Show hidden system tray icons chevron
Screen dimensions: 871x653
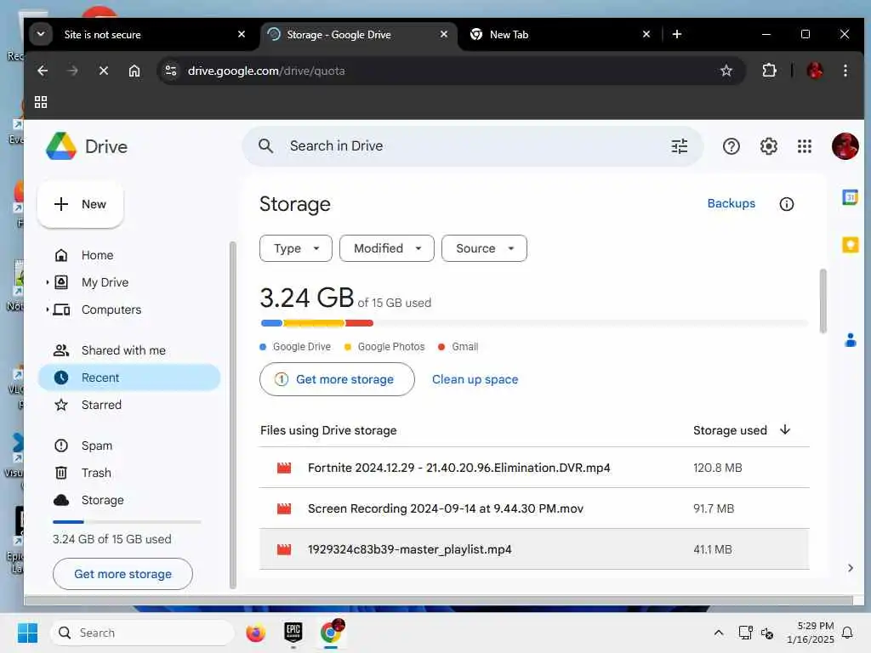tap(718, 633)
